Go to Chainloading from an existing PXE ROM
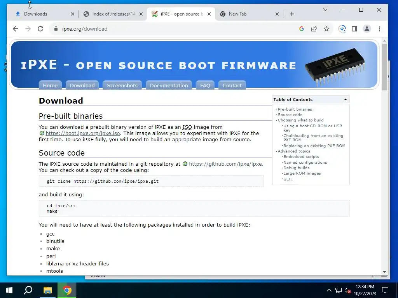398x298 pixels. [x=313, y=138]
